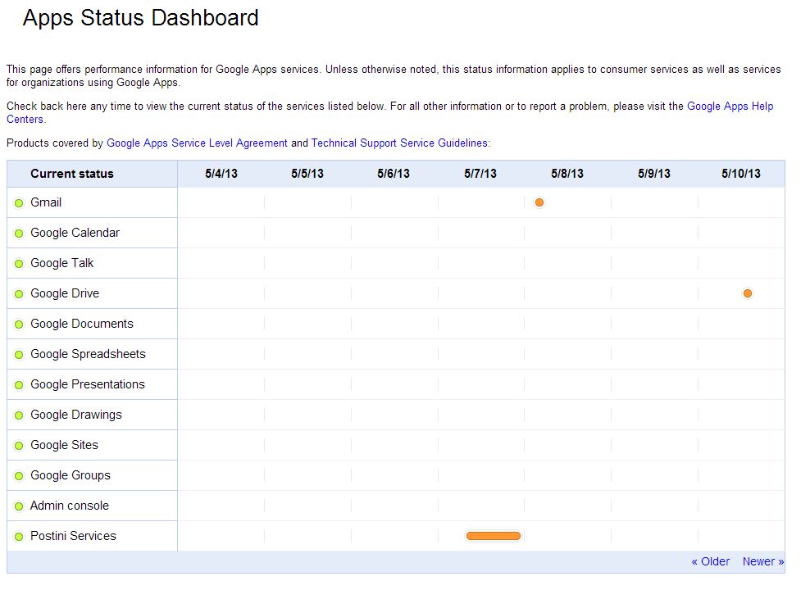Image resolution: width=810 pixels, height=590 pixels.
Task: Go to Newer status history
Action: (762, 561)
